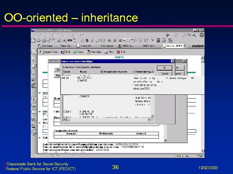Screen dimensions: 233x174
Task: Click the Nederlands column heading
Action: pos(106,133)
